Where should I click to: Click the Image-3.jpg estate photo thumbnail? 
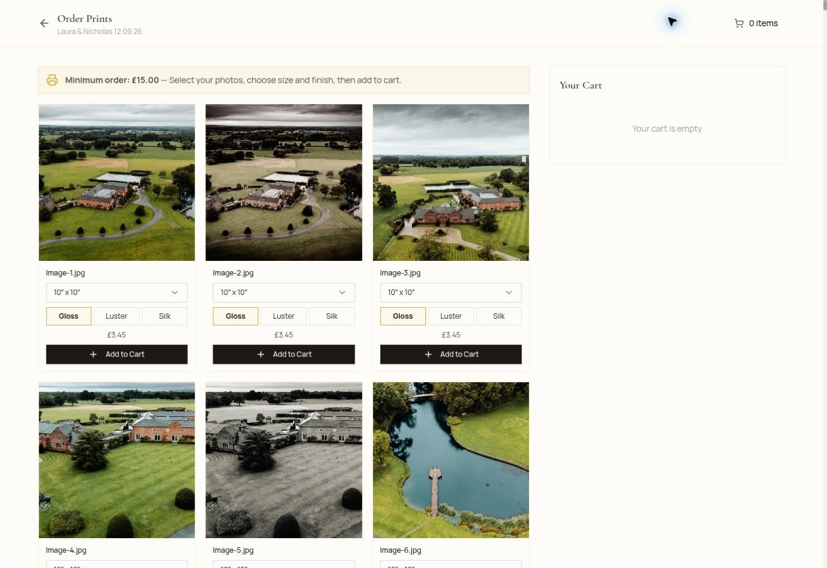click(451, 182)
